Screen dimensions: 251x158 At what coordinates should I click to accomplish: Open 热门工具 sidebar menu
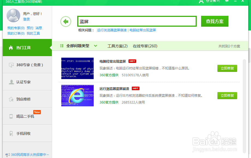[27, 48]
